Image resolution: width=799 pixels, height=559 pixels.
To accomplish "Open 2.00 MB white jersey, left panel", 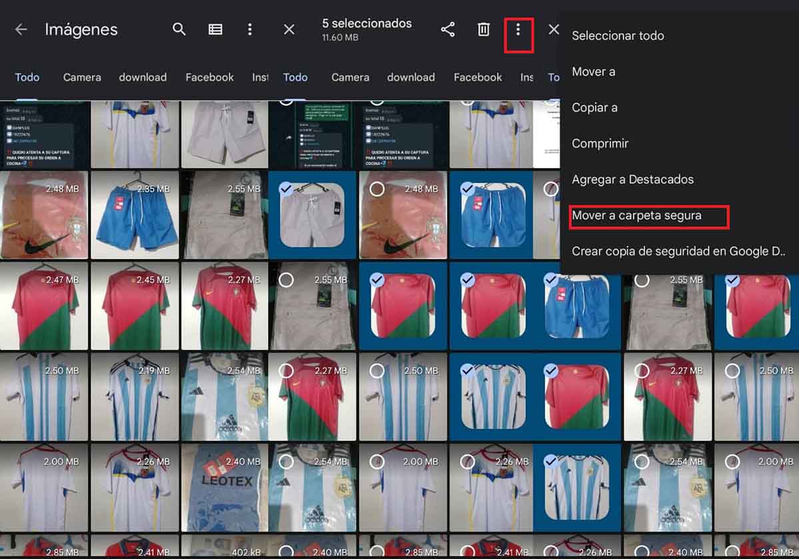I will [44, 488].
